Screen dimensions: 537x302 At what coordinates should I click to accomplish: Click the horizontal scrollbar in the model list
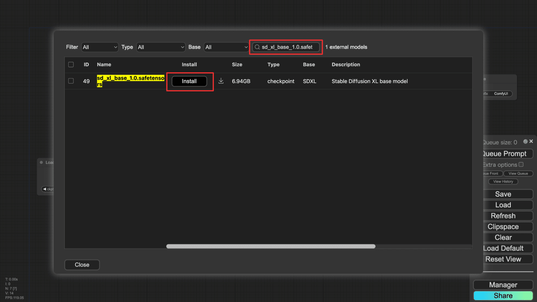point(271,247)
